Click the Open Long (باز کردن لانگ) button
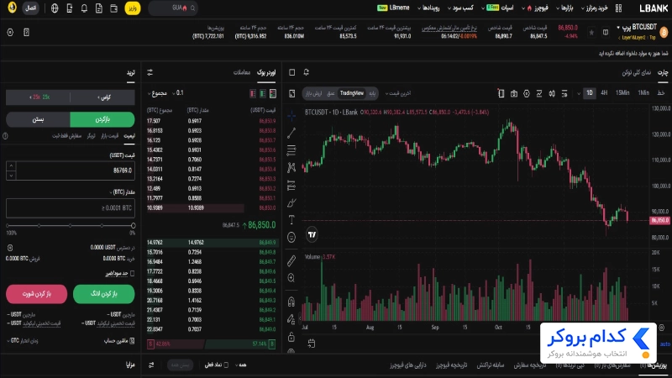 coord(103,293)
